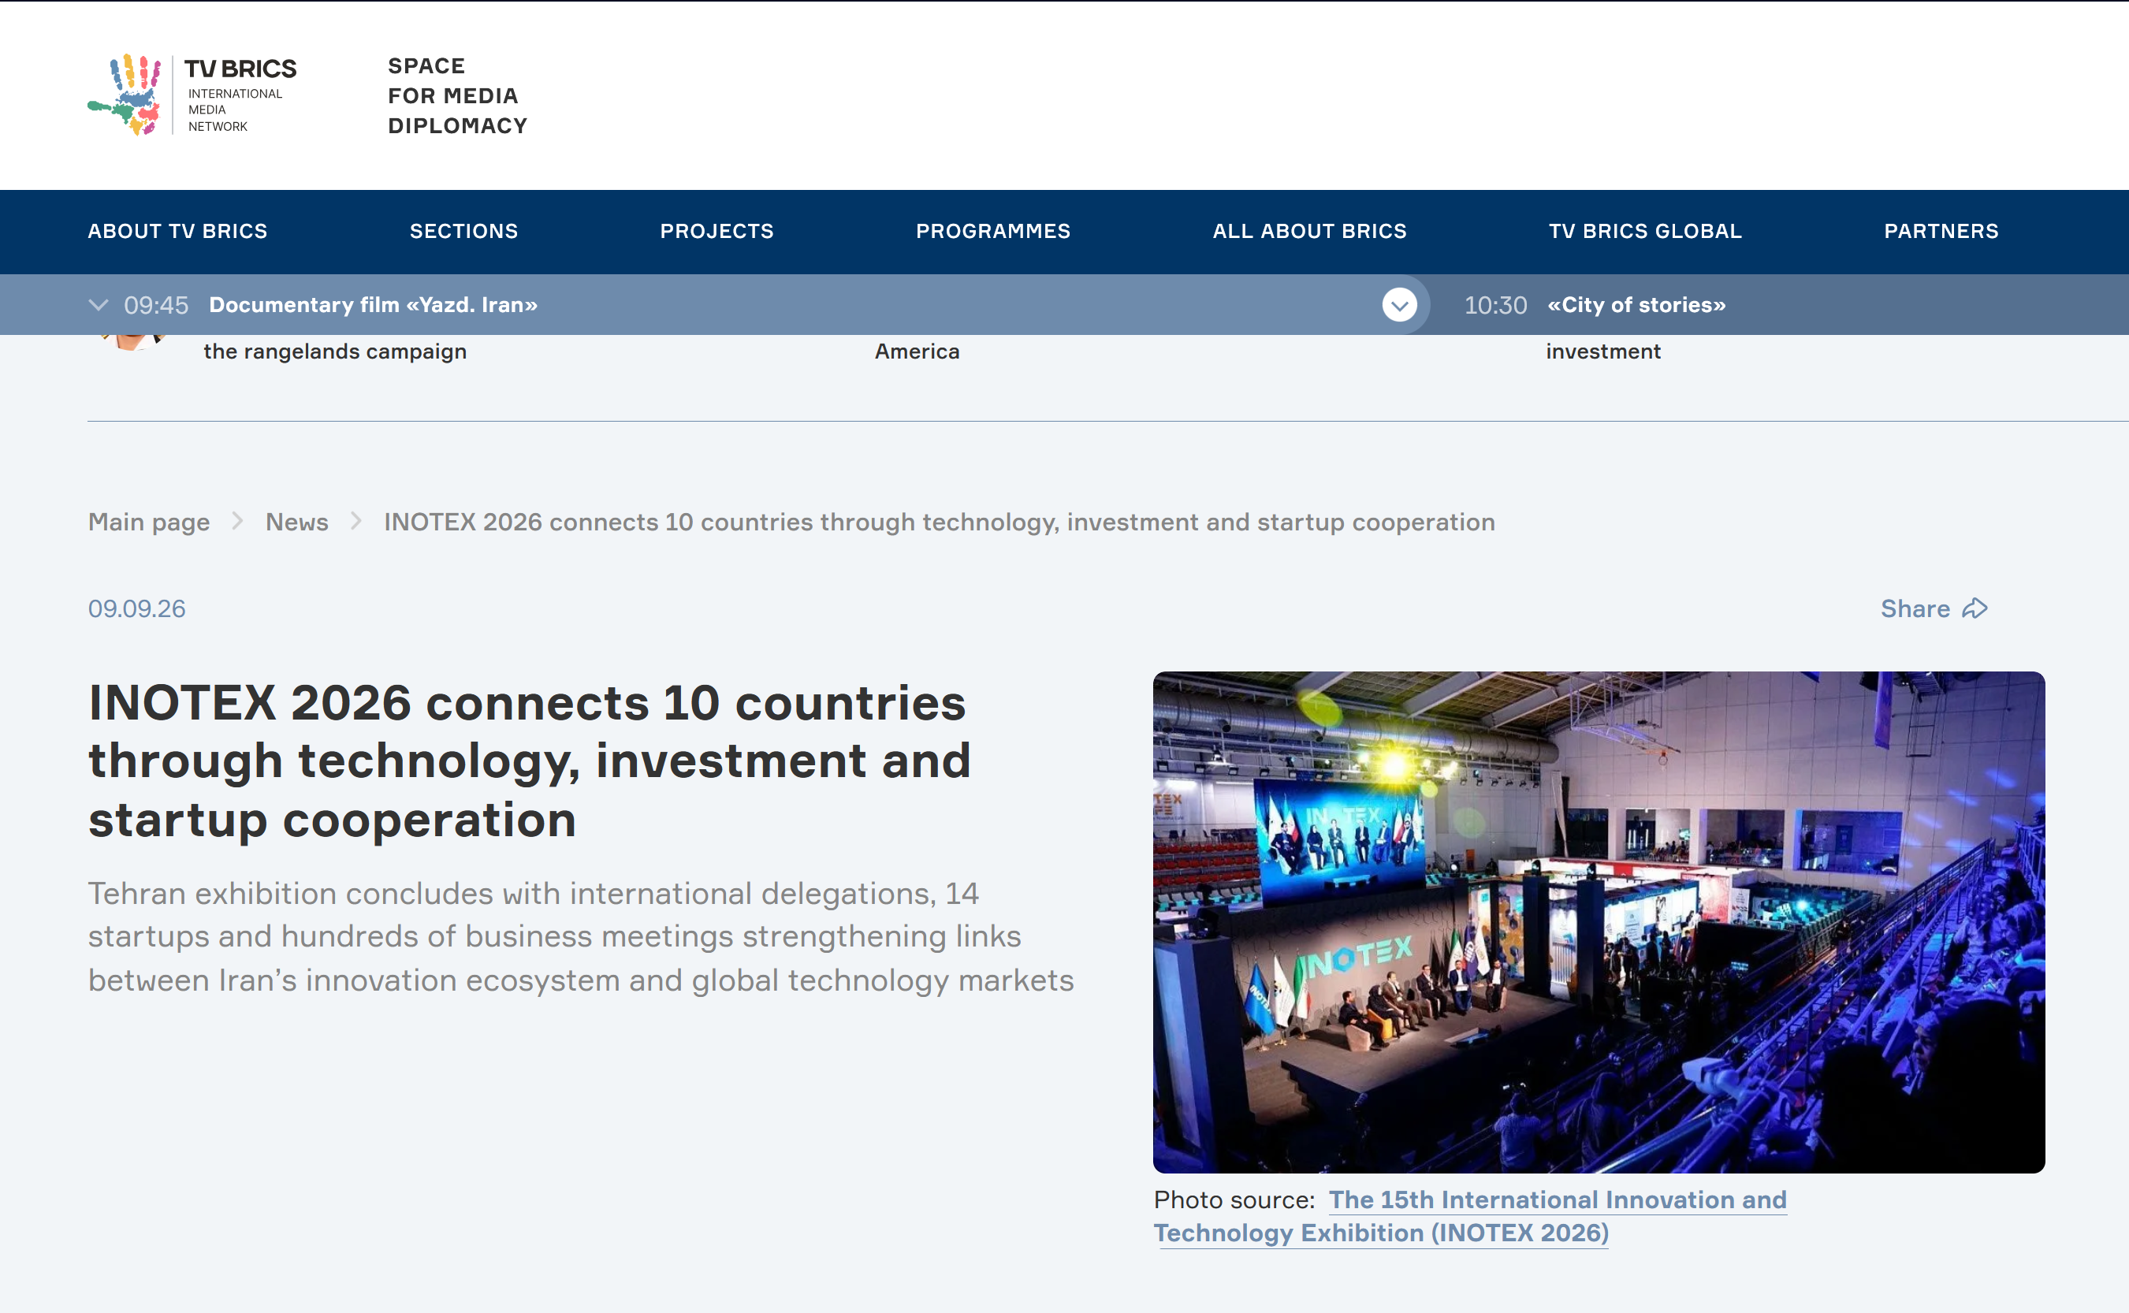
Task: Open ALL ABOUT BRICS navigation item
Action: 1309,231
